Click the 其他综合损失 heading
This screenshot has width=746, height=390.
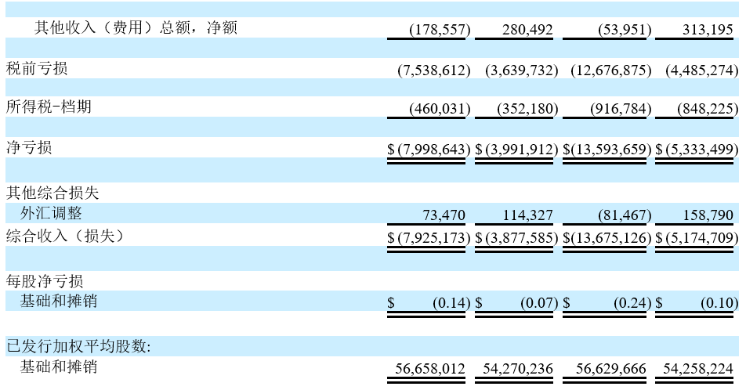click(53, 192)
